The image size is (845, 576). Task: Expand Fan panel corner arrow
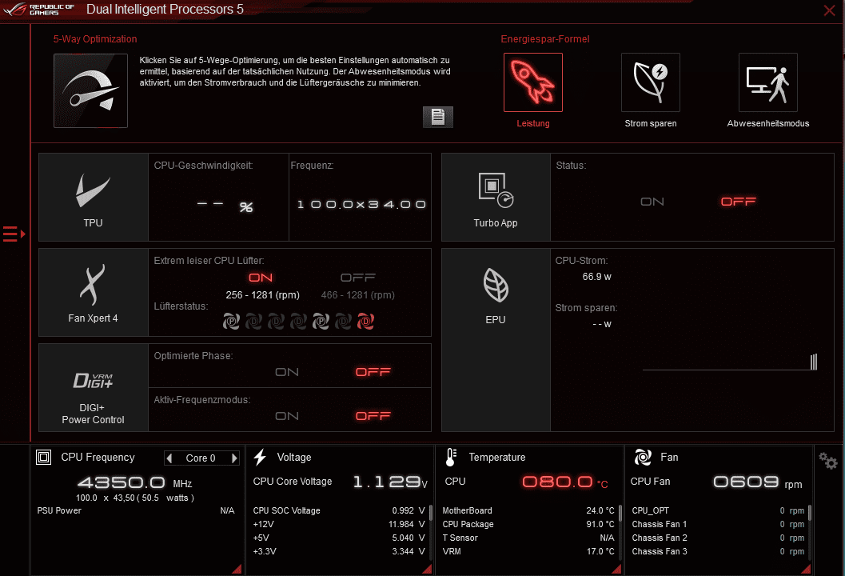[806, 569]
